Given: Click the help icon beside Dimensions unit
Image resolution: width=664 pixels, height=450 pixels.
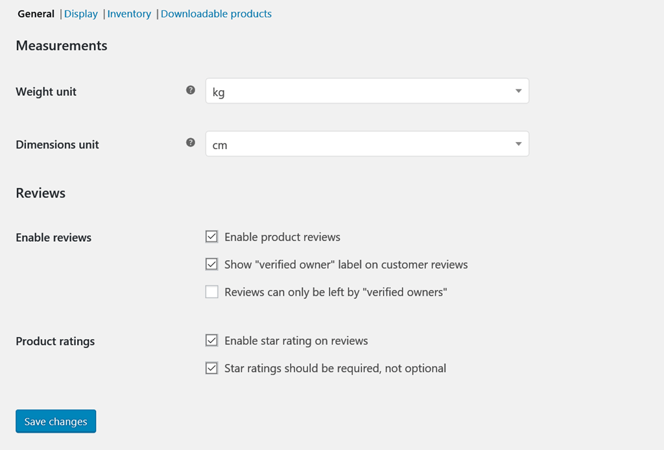Looking at the screenshot, I should click(191, 142).
